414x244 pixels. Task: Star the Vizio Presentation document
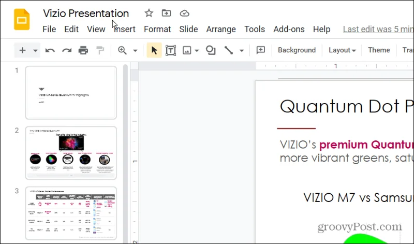point(149,13)
